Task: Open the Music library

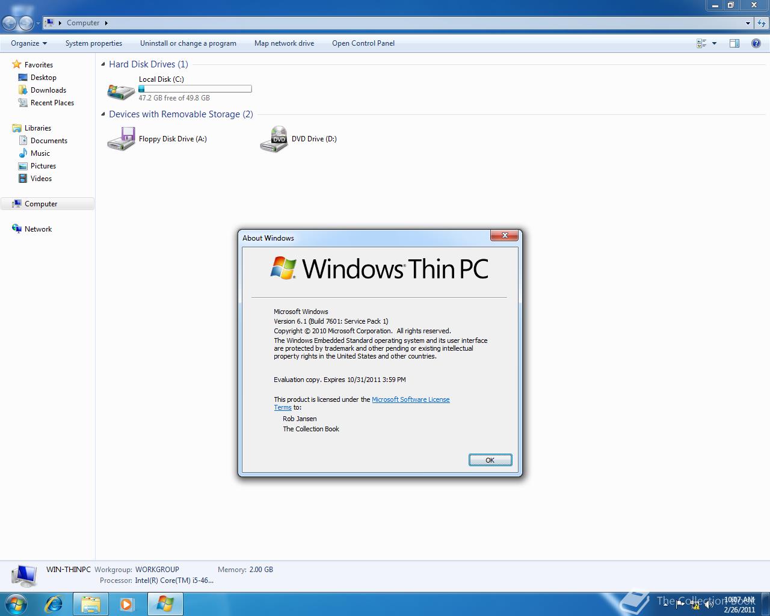Action: tap(40, 153)
